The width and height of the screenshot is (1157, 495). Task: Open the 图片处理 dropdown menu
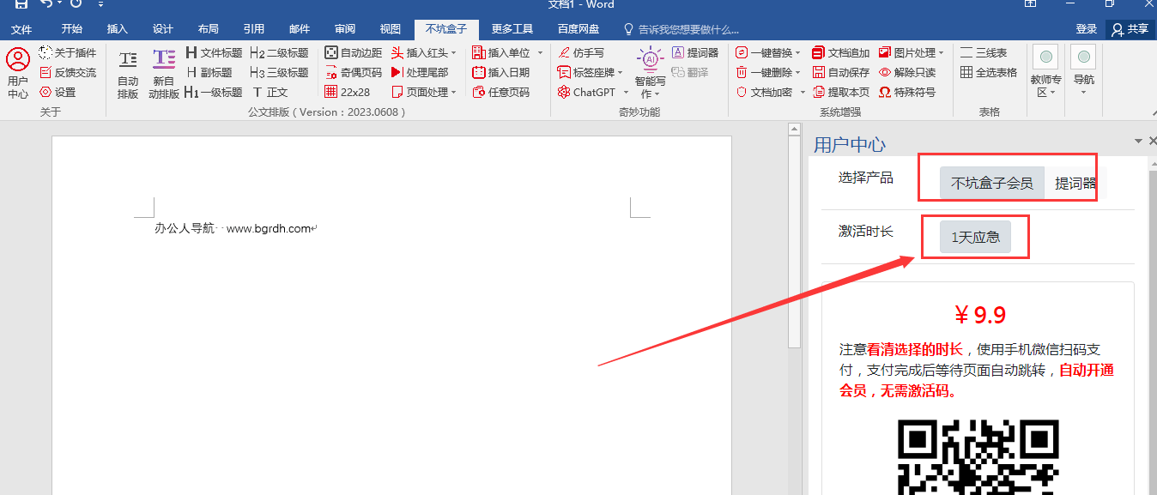point(942,53)
